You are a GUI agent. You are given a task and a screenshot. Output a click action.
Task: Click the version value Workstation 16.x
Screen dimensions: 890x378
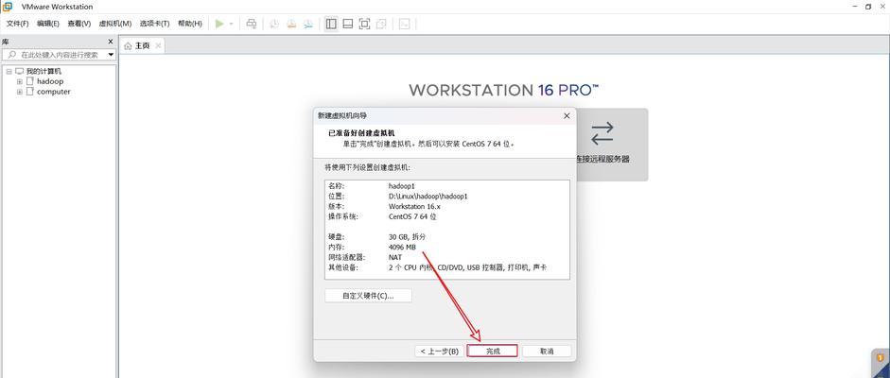click(x=414, y=206)
